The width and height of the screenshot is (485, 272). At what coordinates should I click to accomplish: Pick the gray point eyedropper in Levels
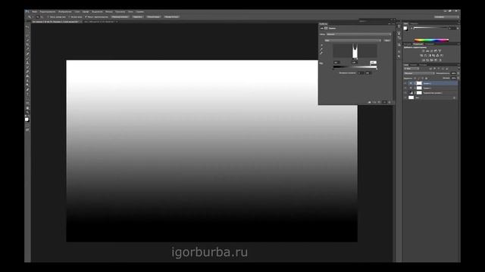tap(321, 49)
